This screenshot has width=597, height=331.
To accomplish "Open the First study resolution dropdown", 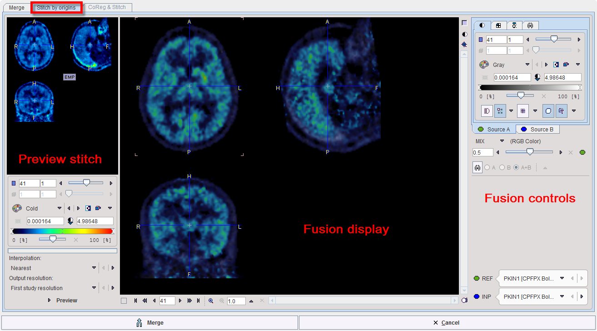I will [x=94, y=288].
